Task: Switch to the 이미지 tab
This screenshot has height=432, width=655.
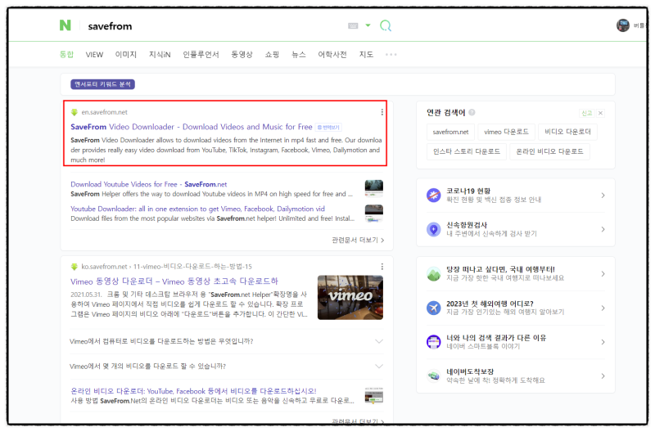Action: pyautogui.click(x=126, y=54)
